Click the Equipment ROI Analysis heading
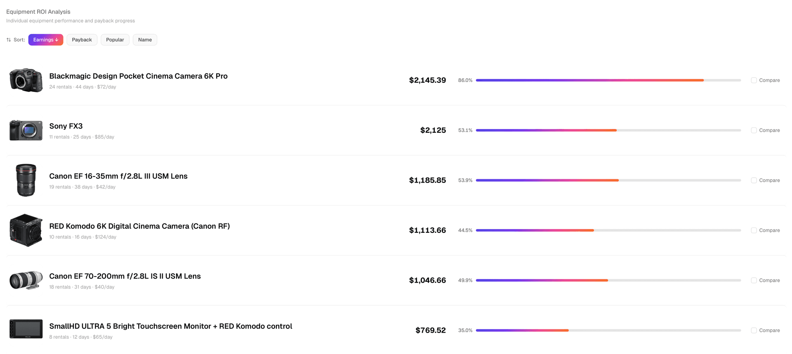 [38, 12]
